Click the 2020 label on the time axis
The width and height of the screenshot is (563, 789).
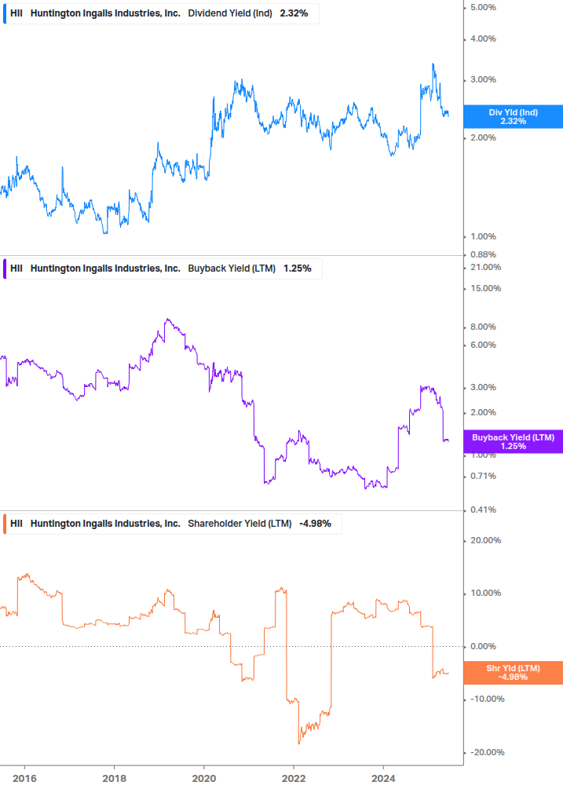204,779
